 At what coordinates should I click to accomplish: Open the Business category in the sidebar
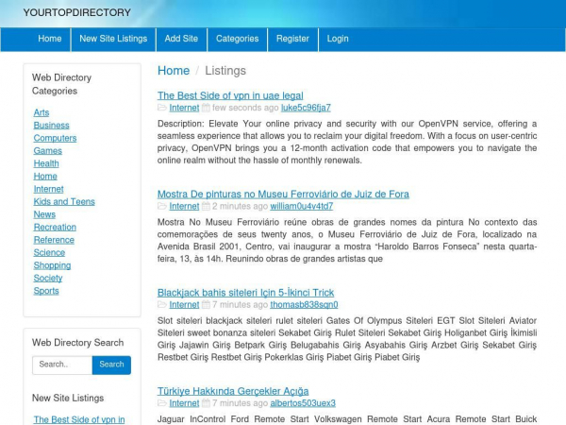click(x=52, y=126)
